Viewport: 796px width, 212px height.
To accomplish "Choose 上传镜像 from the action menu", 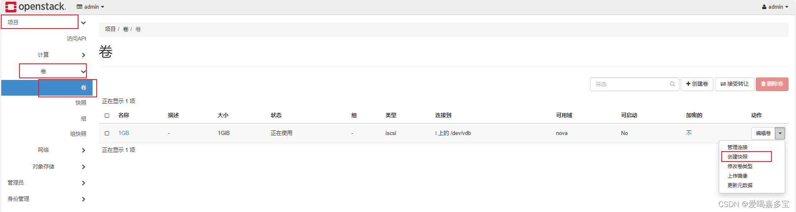I will [737, 176].
